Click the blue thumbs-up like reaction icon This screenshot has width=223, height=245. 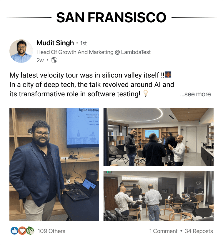coord(14,231)
